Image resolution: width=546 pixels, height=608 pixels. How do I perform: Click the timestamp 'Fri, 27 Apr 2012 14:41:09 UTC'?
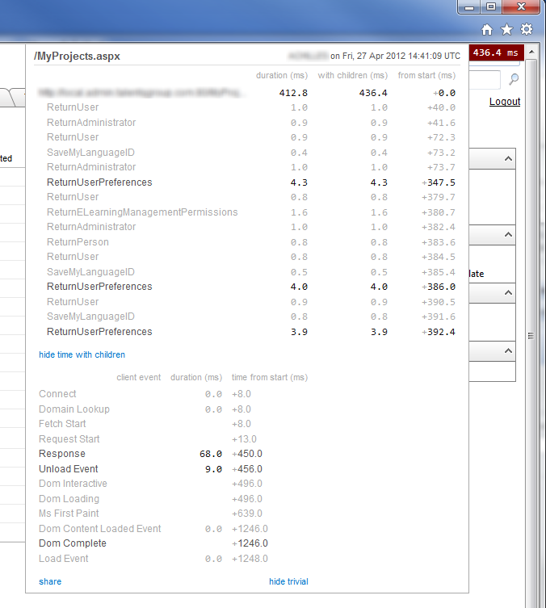pyautogui.click(x=401, y=57)
